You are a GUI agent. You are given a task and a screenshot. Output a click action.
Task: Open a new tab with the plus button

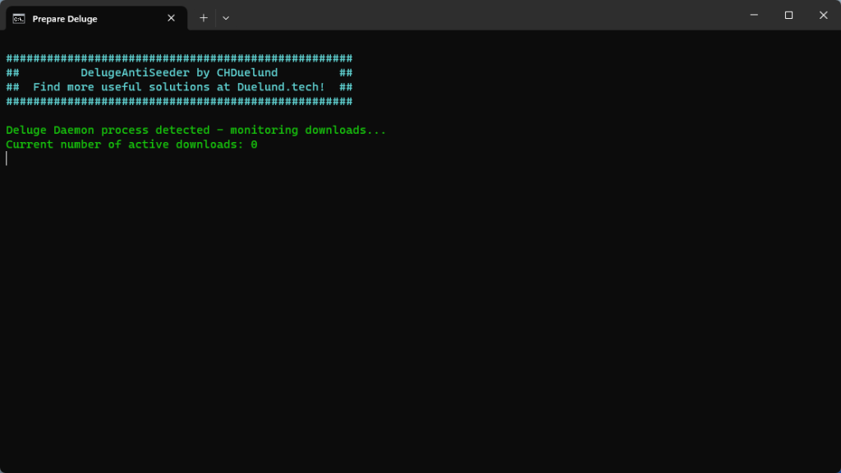(204, 18)
